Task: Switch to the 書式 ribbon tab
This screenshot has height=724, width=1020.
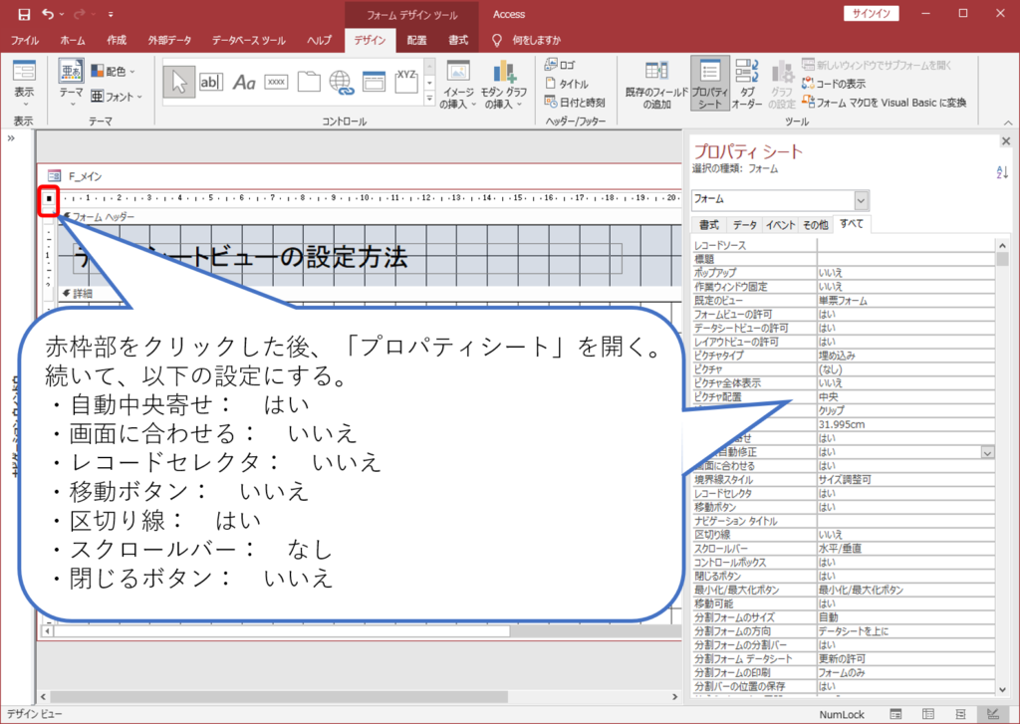Action: point(457,40)
